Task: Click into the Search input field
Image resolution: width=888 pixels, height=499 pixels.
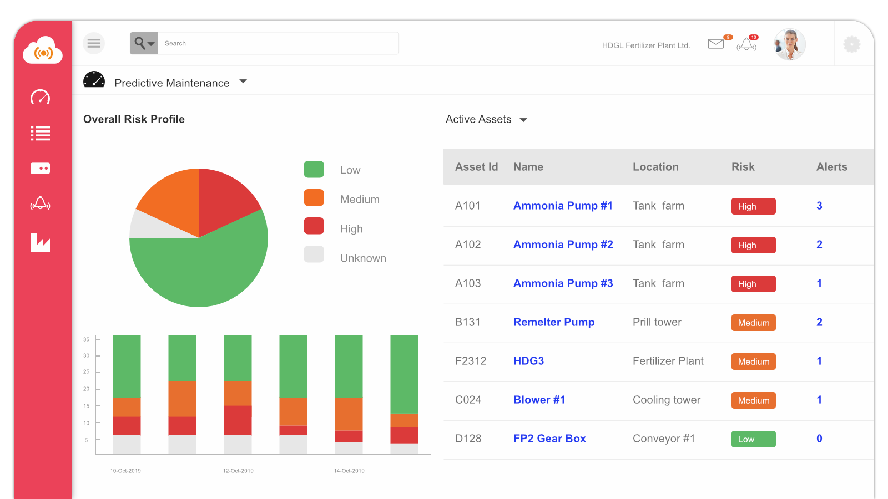Action: 277,43
